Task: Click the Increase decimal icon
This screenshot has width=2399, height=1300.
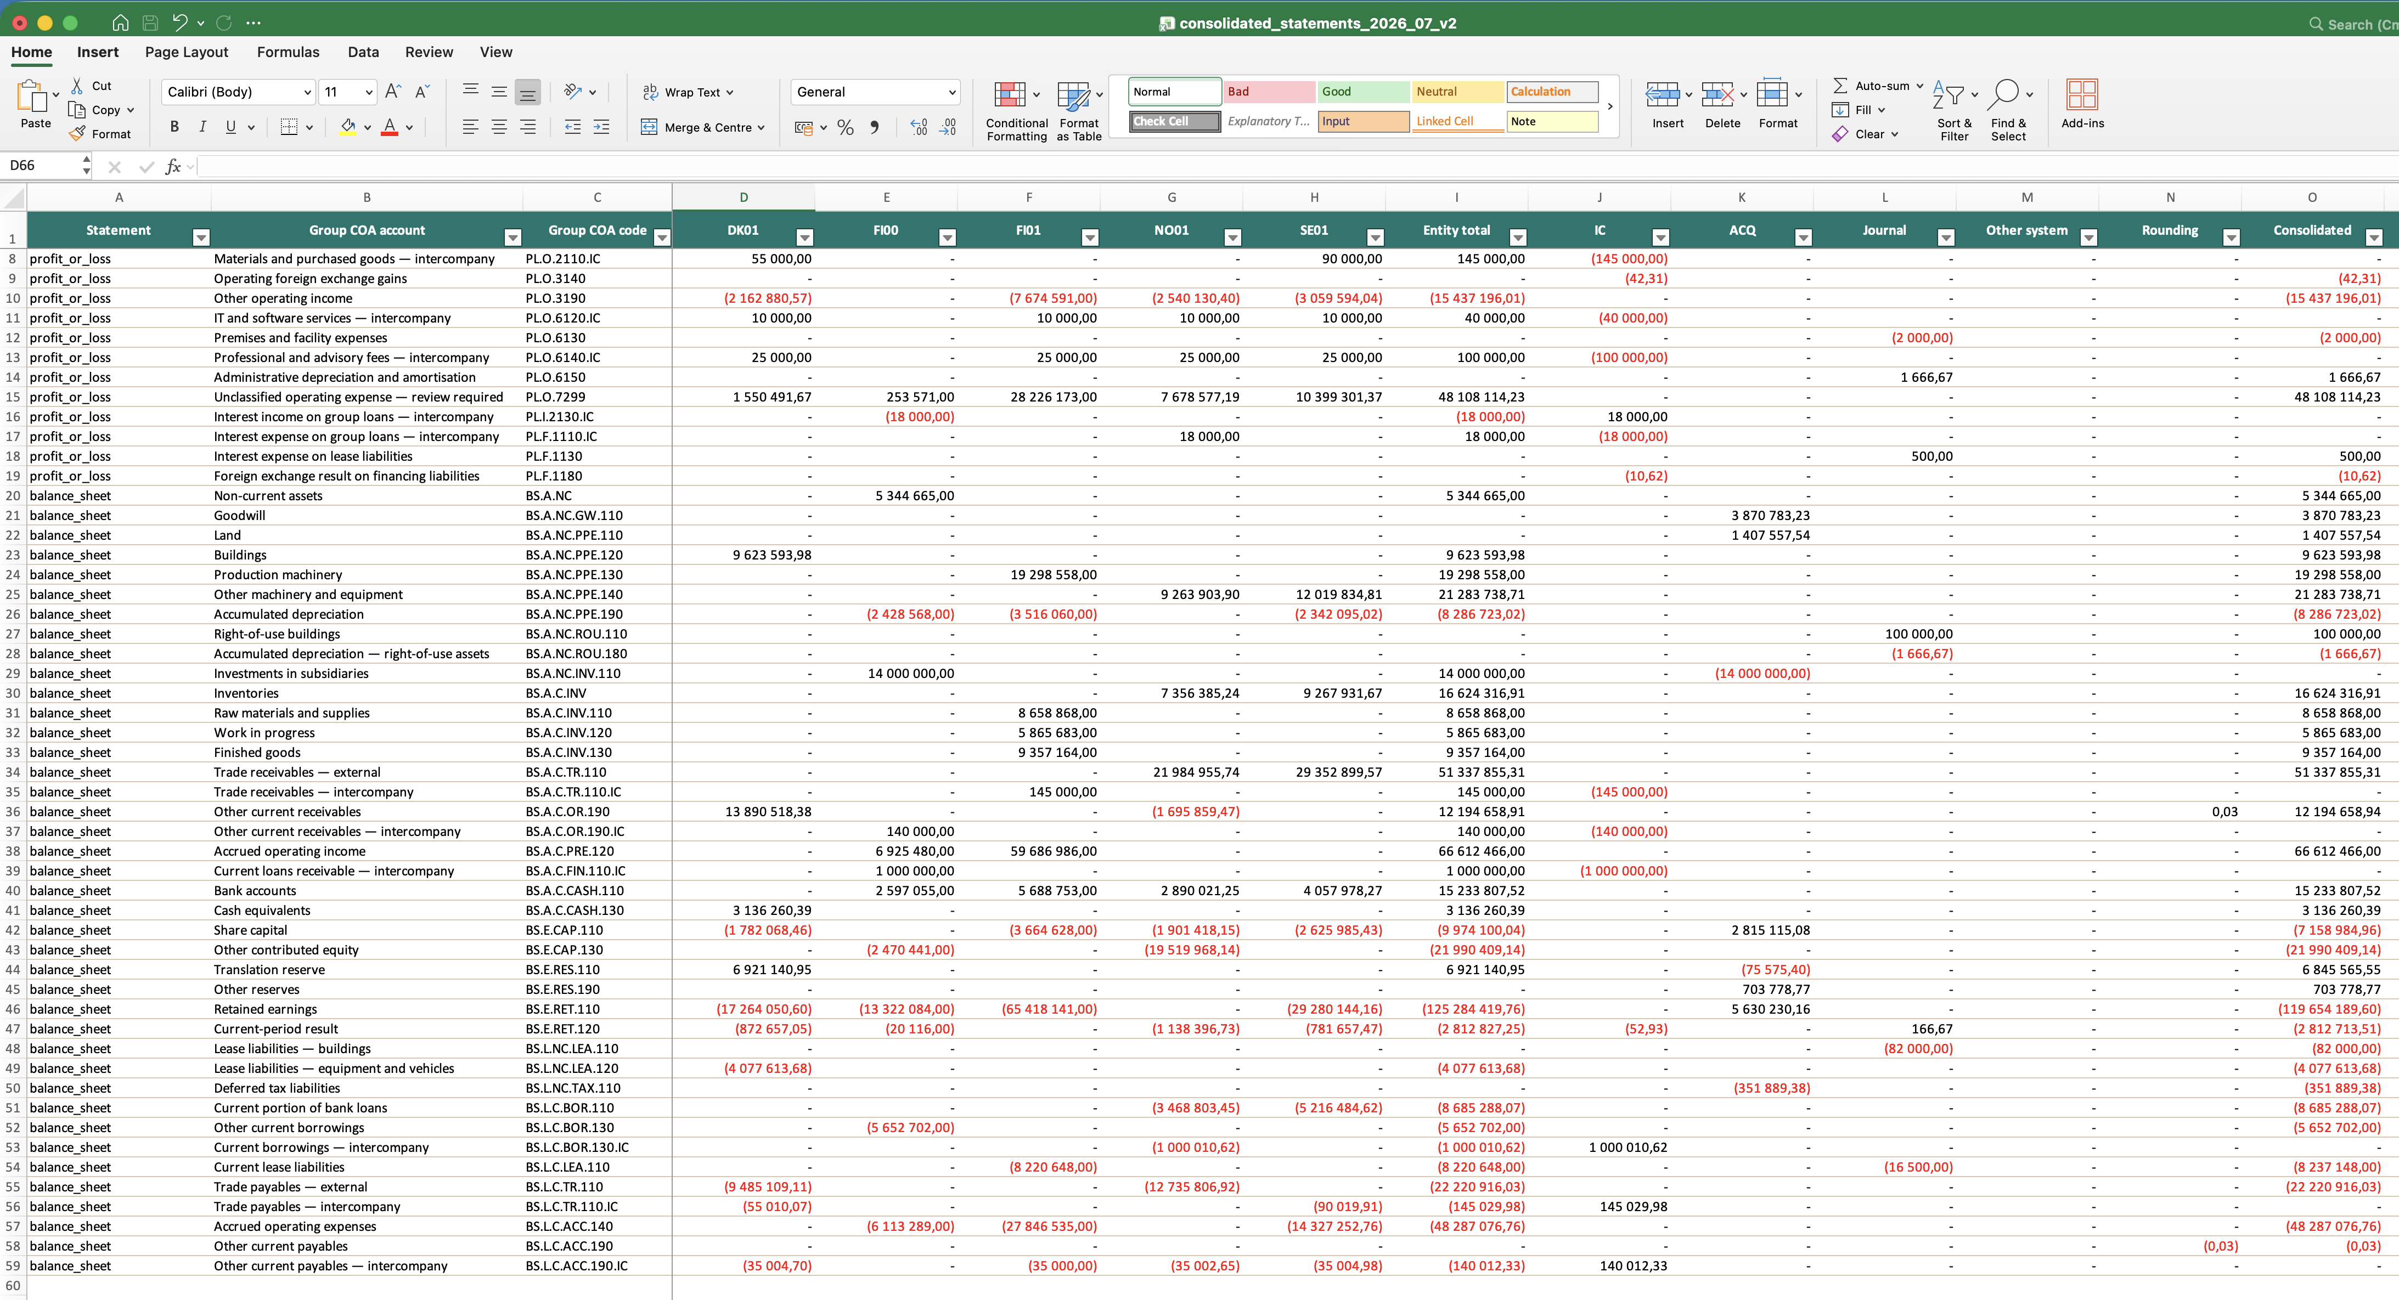Action: pyautogui.click(x=919, y=127)
